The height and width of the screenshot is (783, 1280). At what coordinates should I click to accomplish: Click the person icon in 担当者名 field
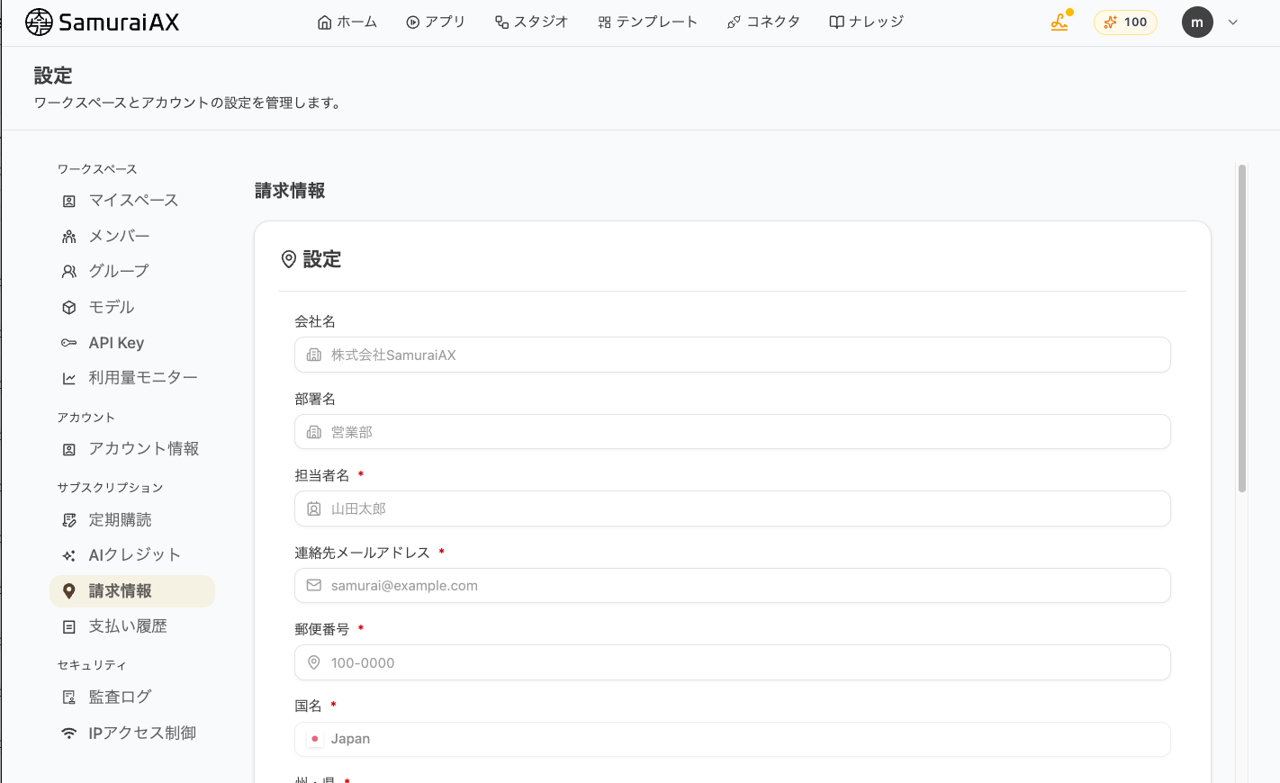[x=314, y=509]
